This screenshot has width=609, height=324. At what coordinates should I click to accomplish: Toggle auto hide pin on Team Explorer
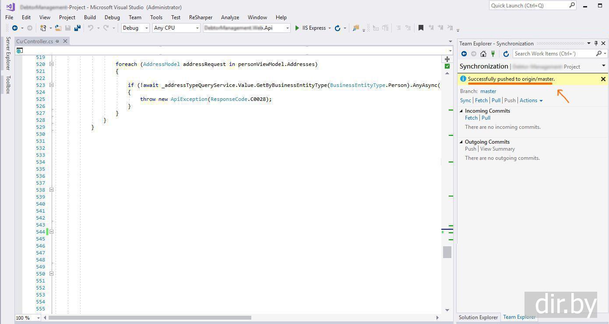point(596,43)
